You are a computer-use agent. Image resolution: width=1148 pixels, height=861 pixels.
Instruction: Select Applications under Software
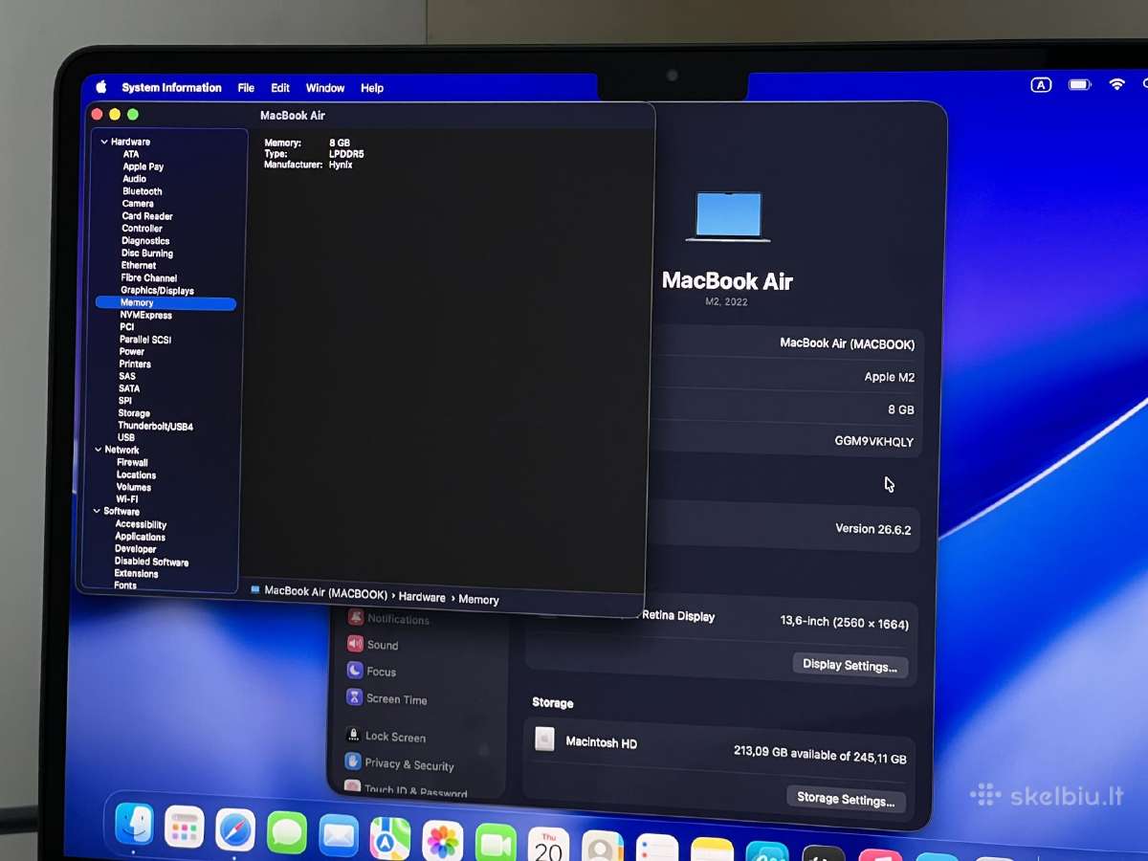(x=140, y=537)
